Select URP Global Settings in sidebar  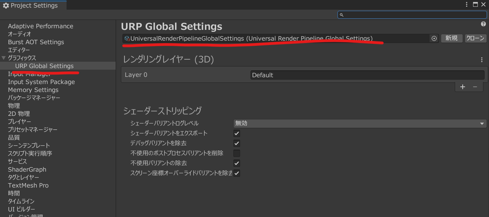(x=44, y=66)
